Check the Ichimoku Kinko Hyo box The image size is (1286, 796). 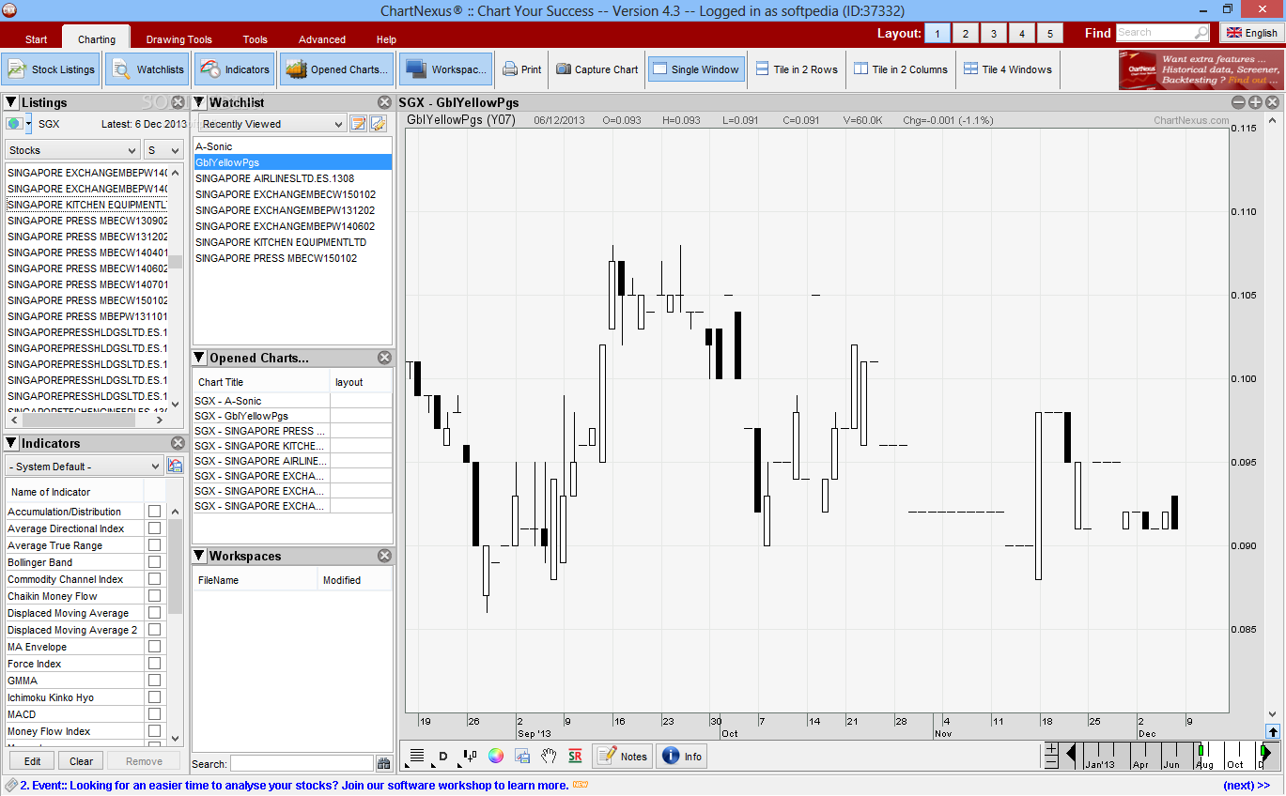click(x=154, y=697)
